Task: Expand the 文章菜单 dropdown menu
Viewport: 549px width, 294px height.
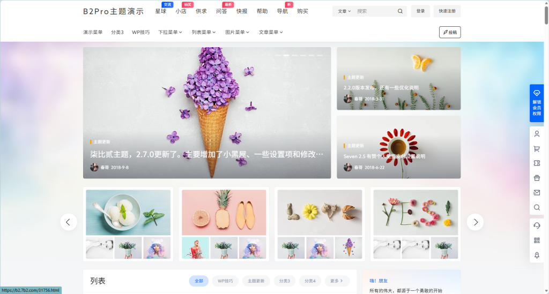Action: 271,32
